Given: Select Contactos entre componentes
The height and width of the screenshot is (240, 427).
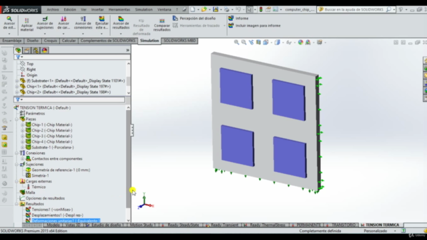Looking at the screenshot, I should 57,159.
